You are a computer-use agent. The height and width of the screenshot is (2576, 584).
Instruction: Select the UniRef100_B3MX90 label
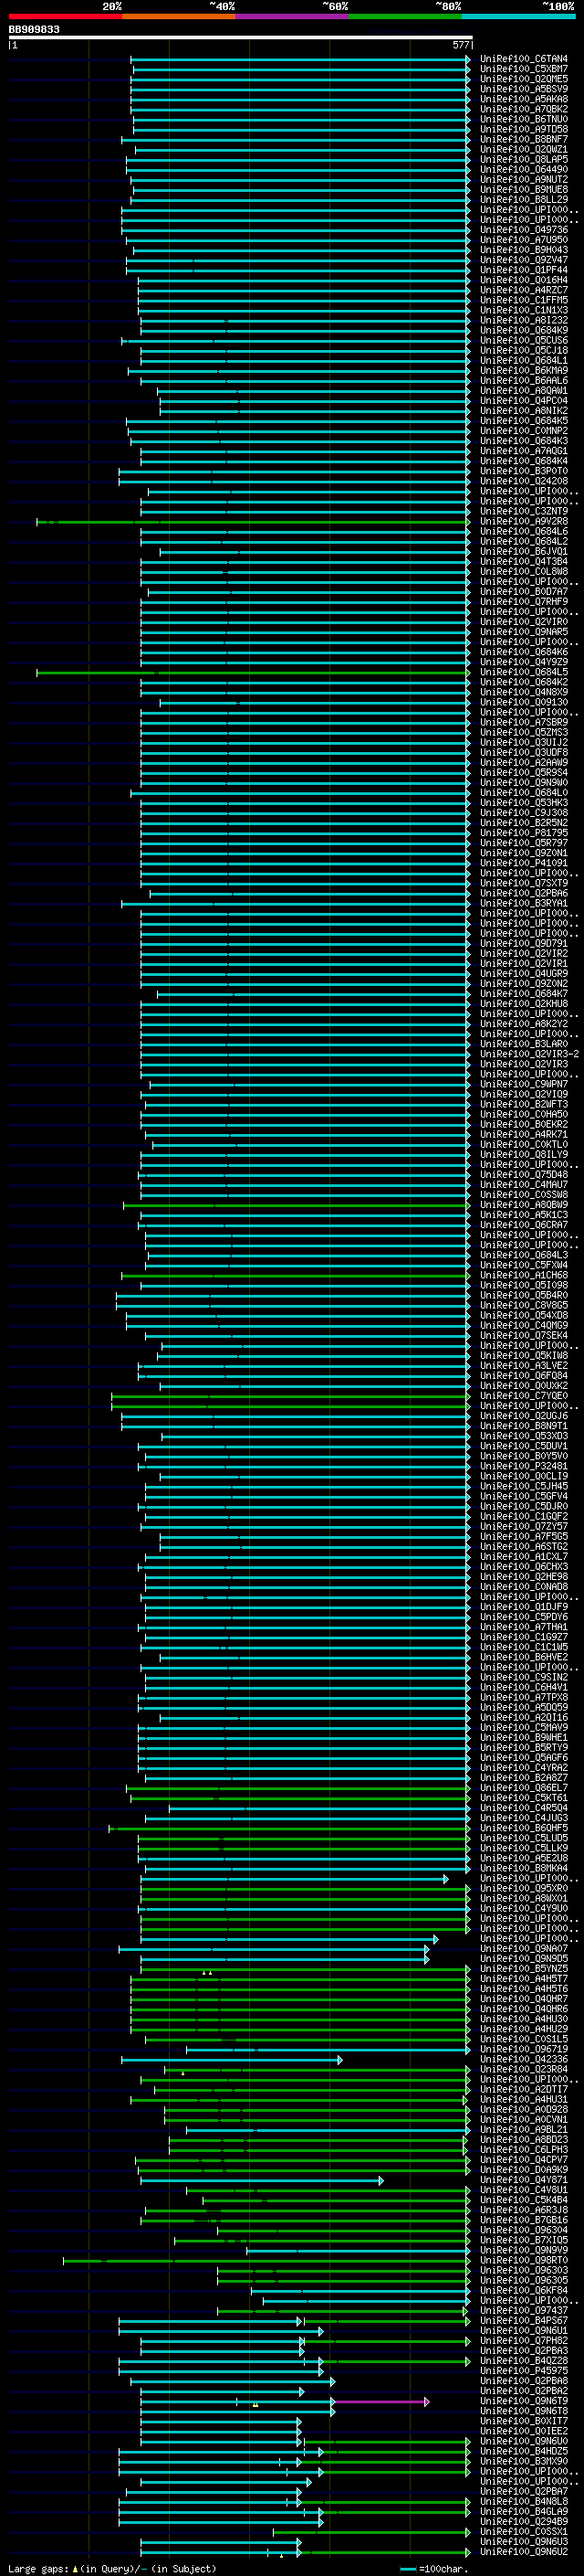tap(524, 2463)
